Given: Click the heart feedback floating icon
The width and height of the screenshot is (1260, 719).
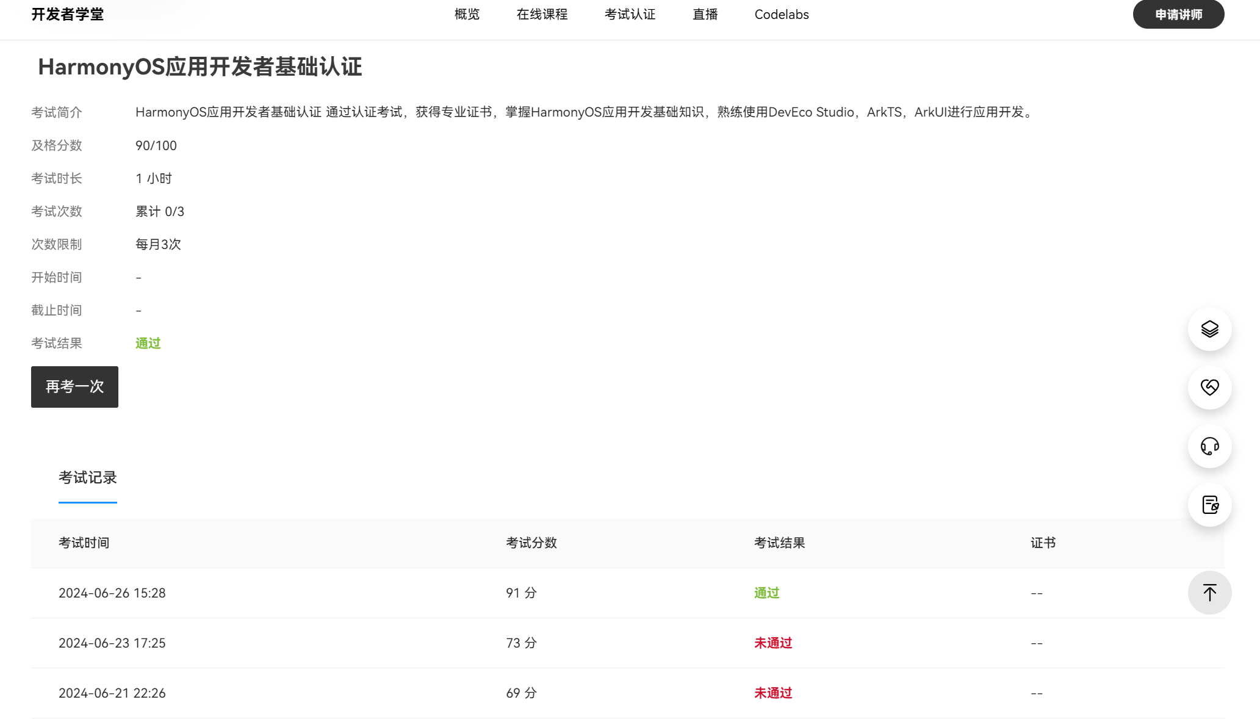Looking at the screenshot, I should click(1209, 387).
